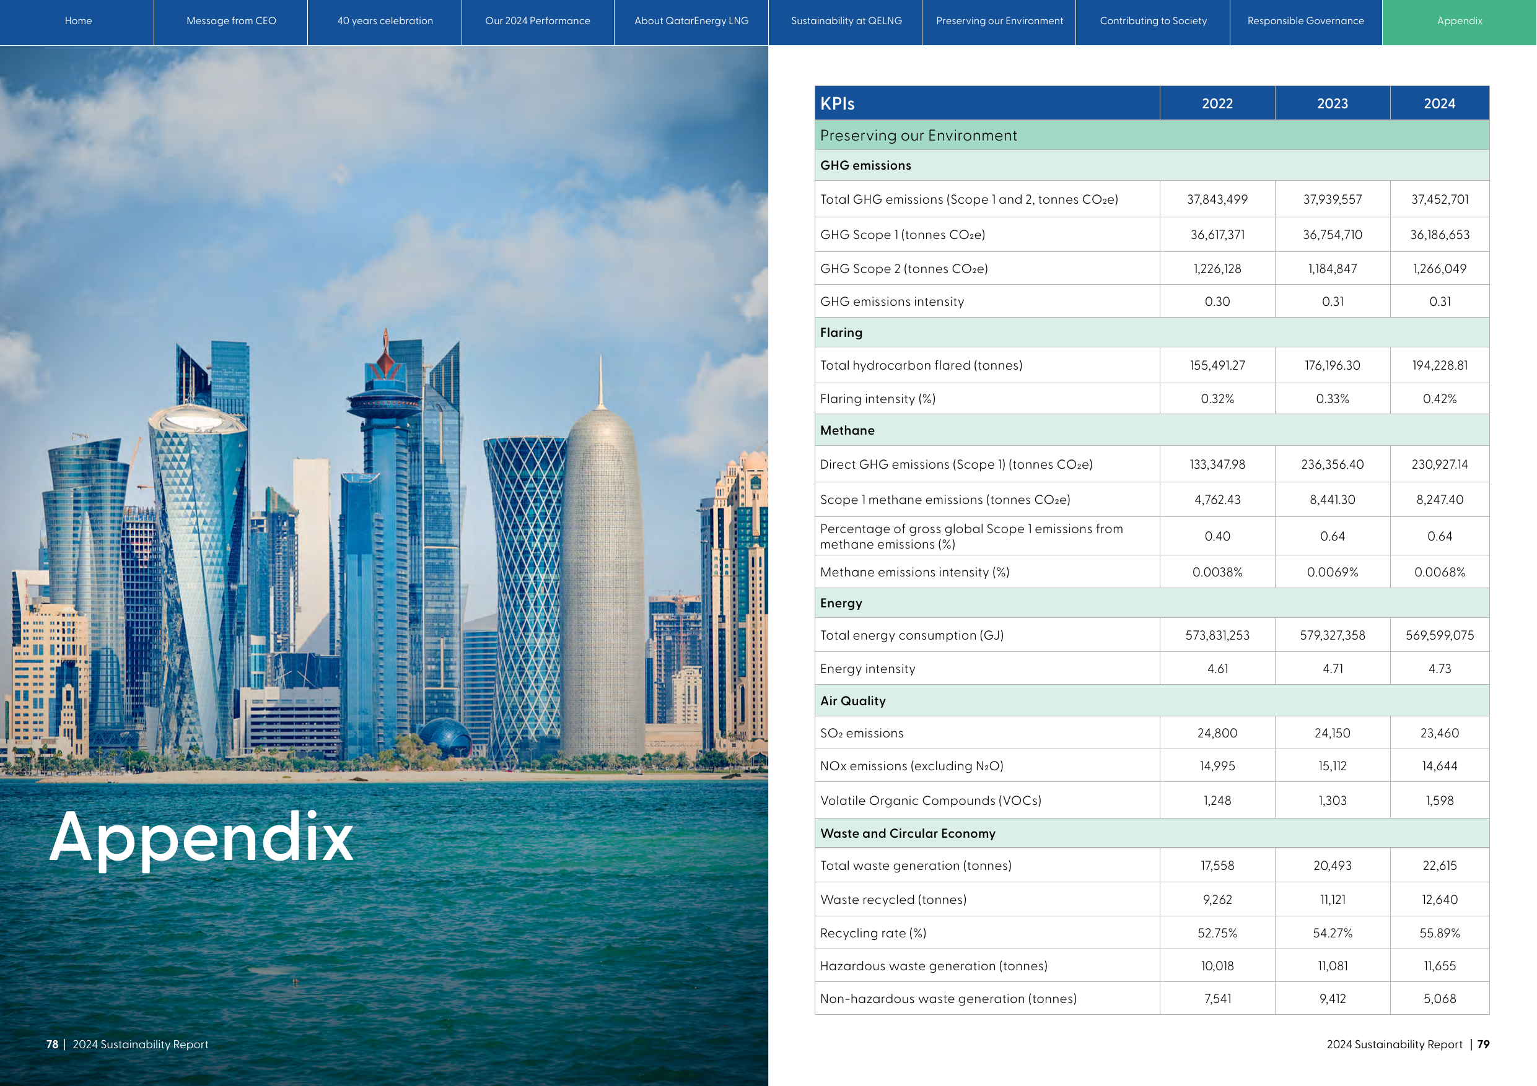The width and height of the screenshot is (1537, 1086).
Task: Click Preserving our Environment section band
Action: [1152, 135]
